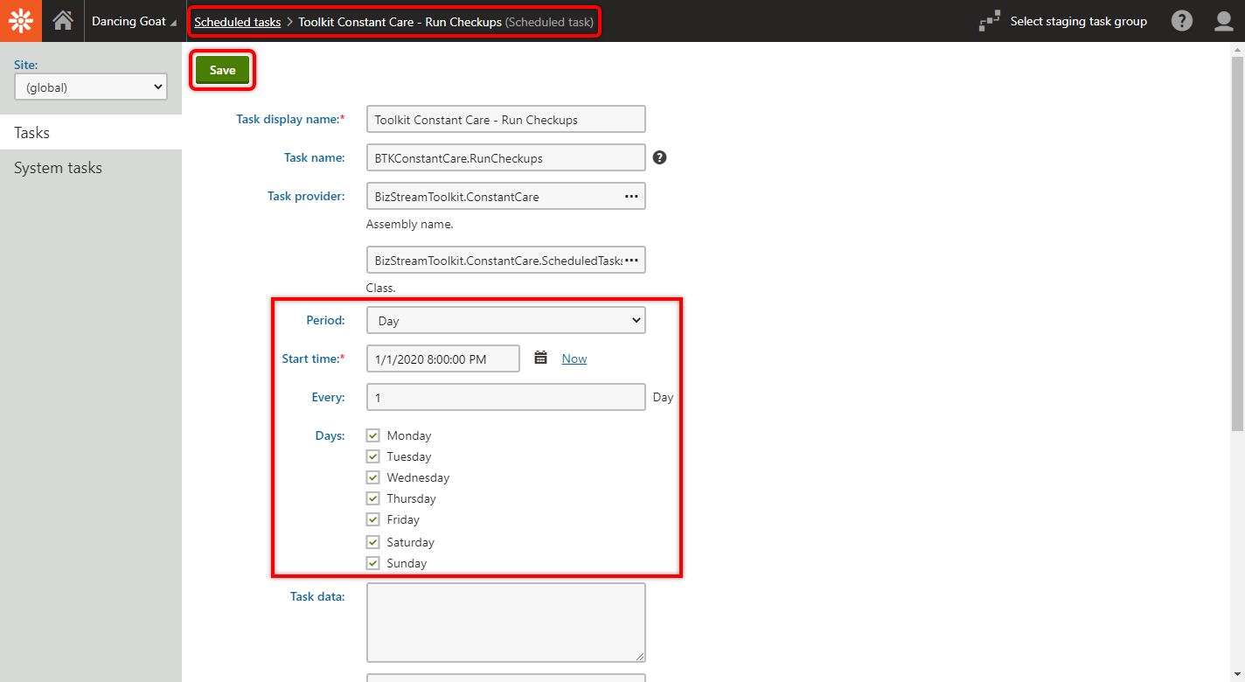The height and width of the screenshot is (682, 1245).
Task: Uncheck the Sunday checkbox
Action: tap(373, 563)
